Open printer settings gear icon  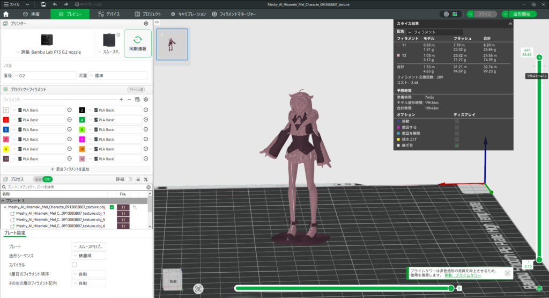pyautogui.click(x=146, y=24)
